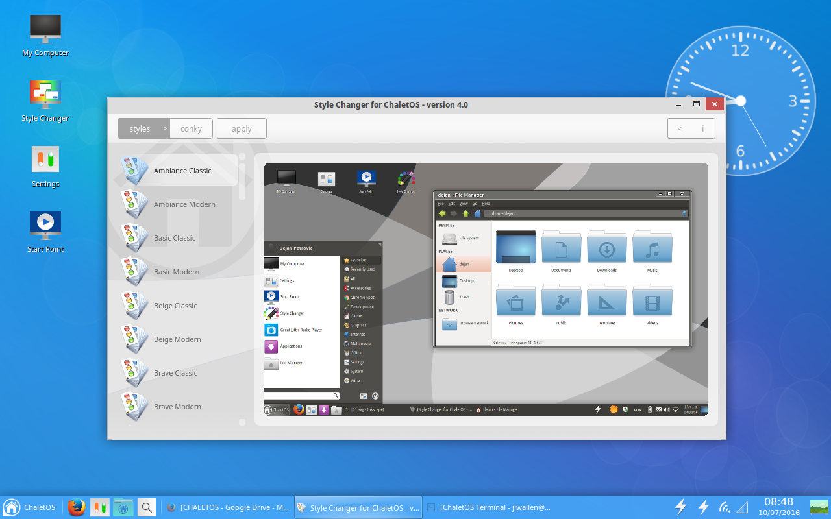Screen dimensions: 831x519
Task: Click the style list scrollbar handle
Action: (242, 181)
